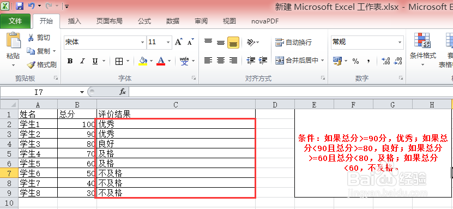Click the Redo arrow icon
The height and width of the screenshot is (209, 453).
point(49,6)
